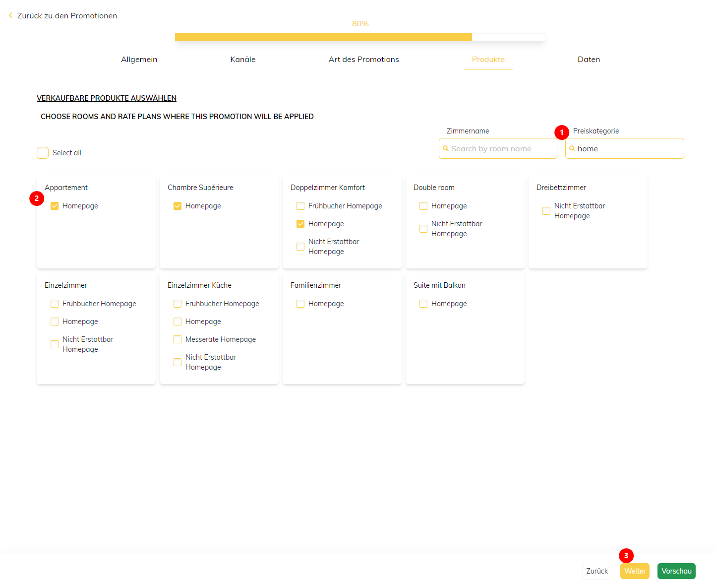714x584 pixels.
Task: Click the green Vorschau button
Action: tap(676, 571)
